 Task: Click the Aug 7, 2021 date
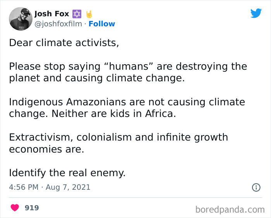click(68, 187)
